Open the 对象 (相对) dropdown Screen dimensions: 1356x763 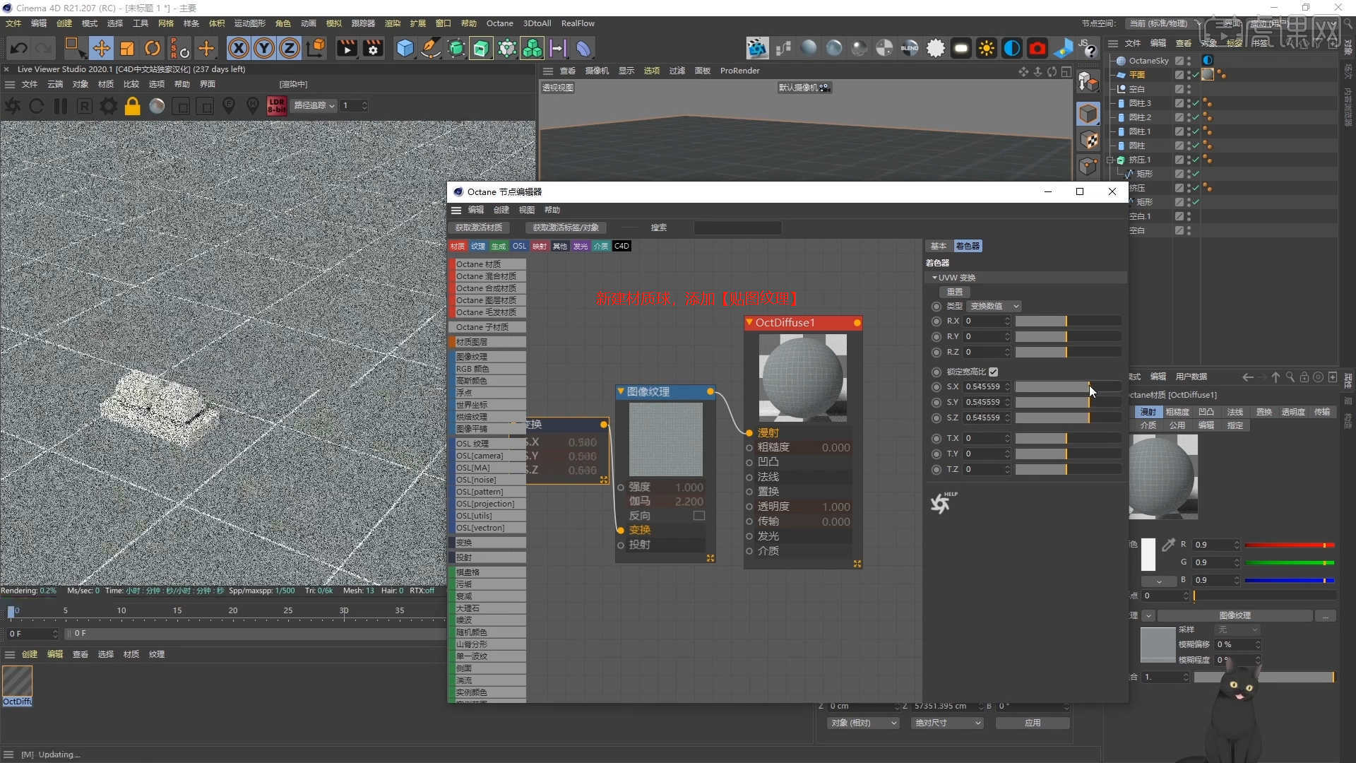863,723
